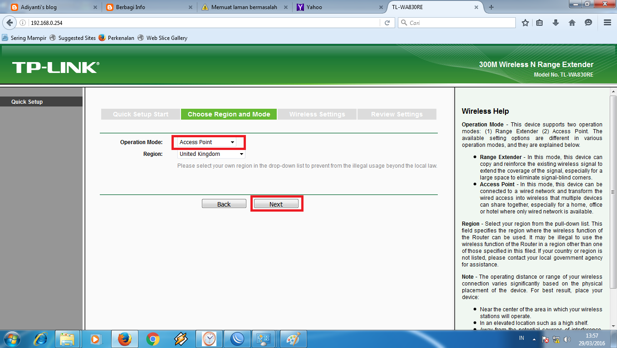This screenshot has width=617, height=348.
Task: Click the Quick Setup Start step
Action: coord(141,114)
